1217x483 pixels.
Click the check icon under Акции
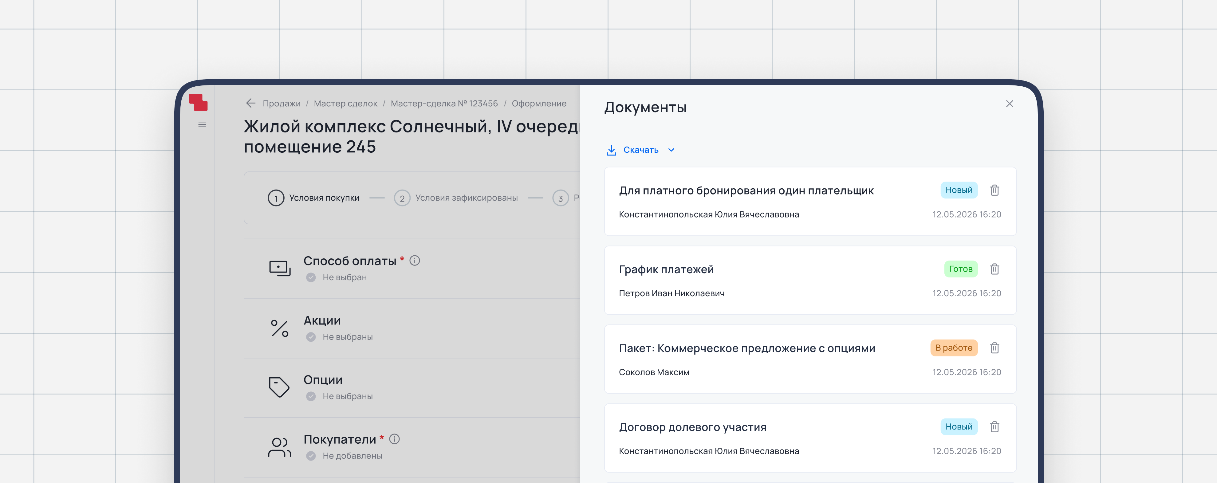[311, 337]
